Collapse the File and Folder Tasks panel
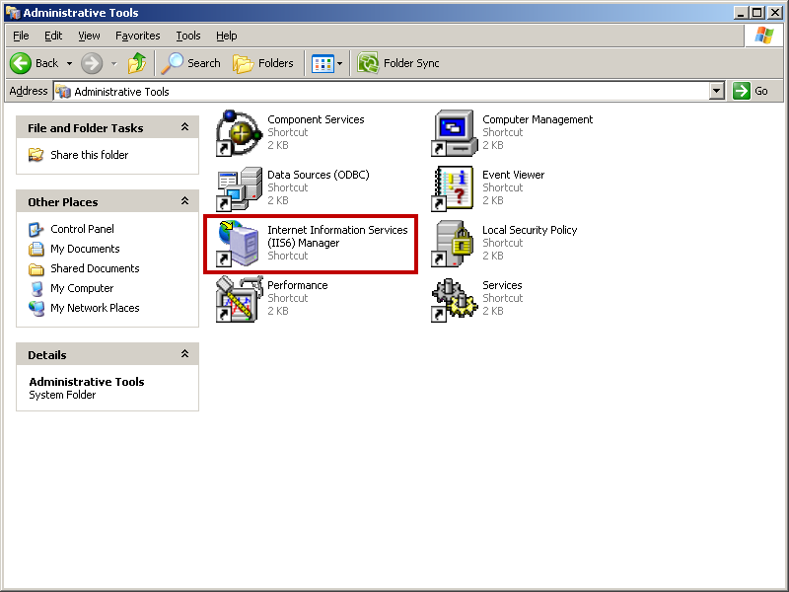The image size is (789, 592). [184, 127]
